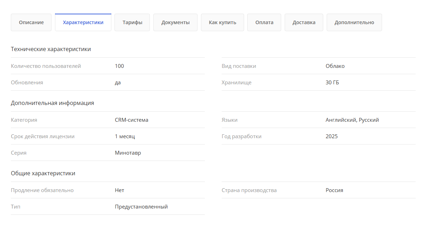
Task: Show the Оплата tab
Action: point(264,22)
